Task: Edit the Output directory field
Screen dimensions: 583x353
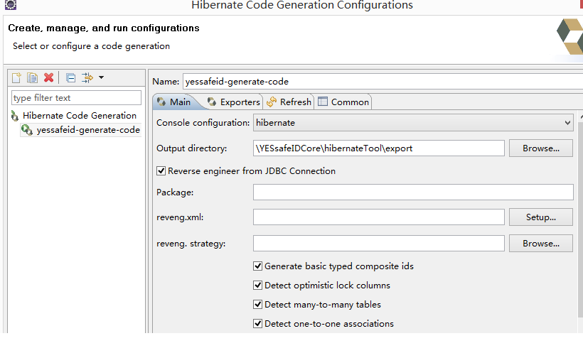Action: click(378, 148)
